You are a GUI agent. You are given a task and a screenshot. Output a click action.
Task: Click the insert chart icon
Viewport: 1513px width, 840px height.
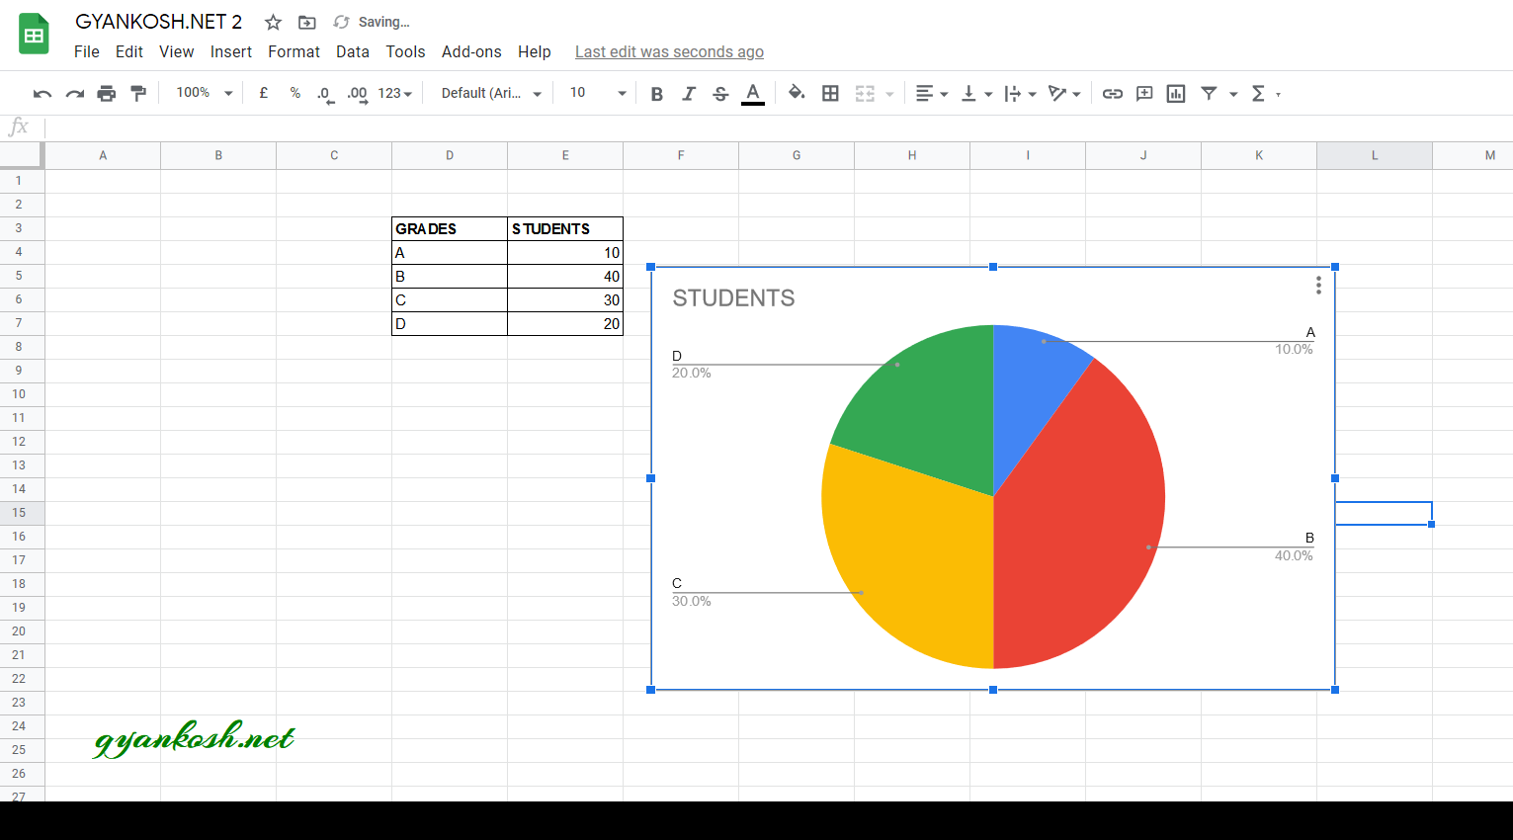click(x=1176, y=94)
